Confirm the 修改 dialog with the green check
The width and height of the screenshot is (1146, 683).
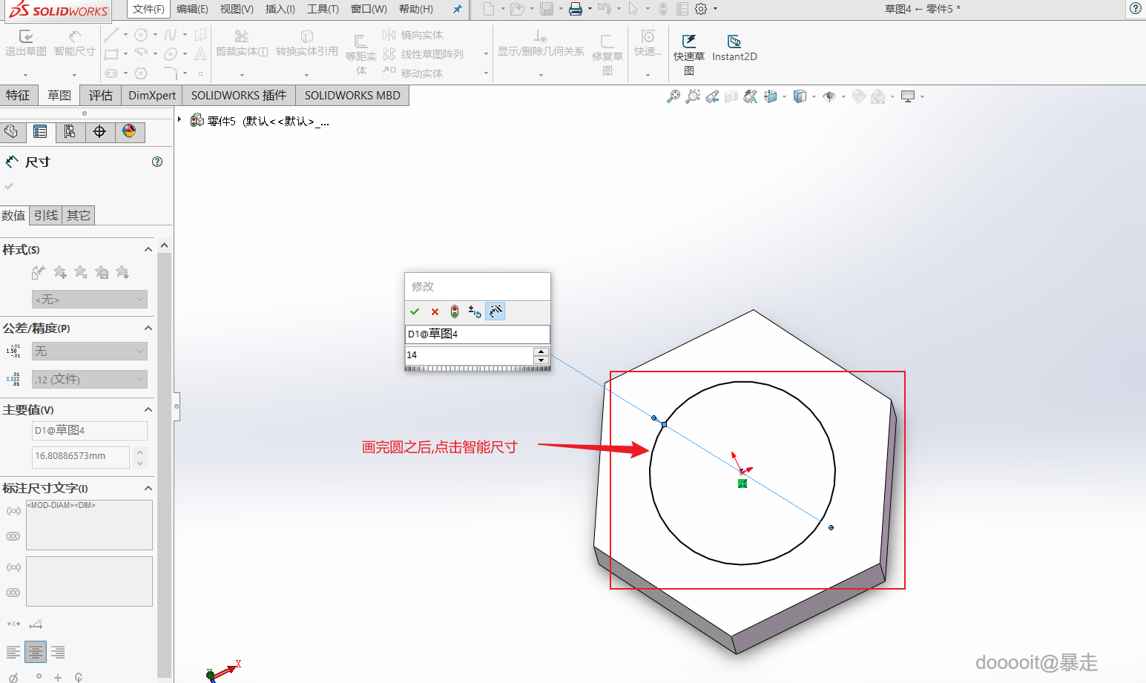pos(415,311)
